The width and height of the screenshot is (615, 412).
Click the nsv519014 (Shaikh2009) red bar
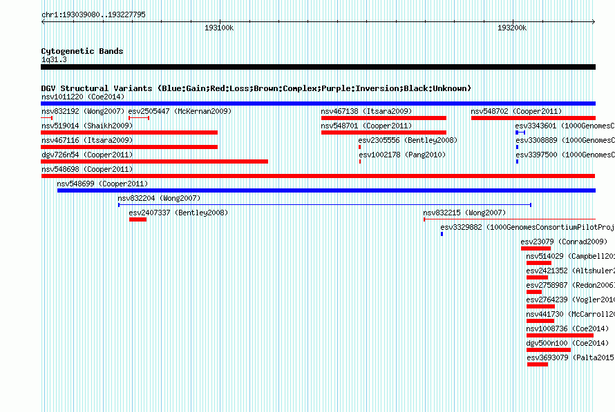(129, 133)
